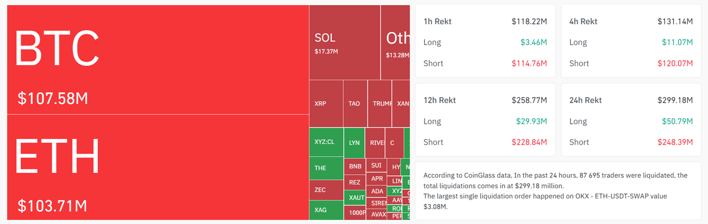Select the ZEC heatmap tile
Screen dimensions: 708x224
(326, 190)
